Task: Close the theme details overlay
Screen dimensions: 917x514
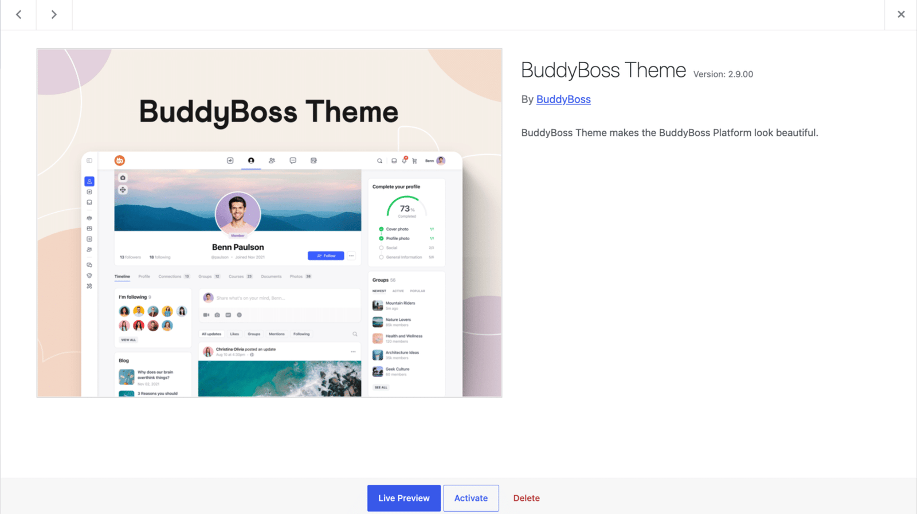Action: coord(901,14)
